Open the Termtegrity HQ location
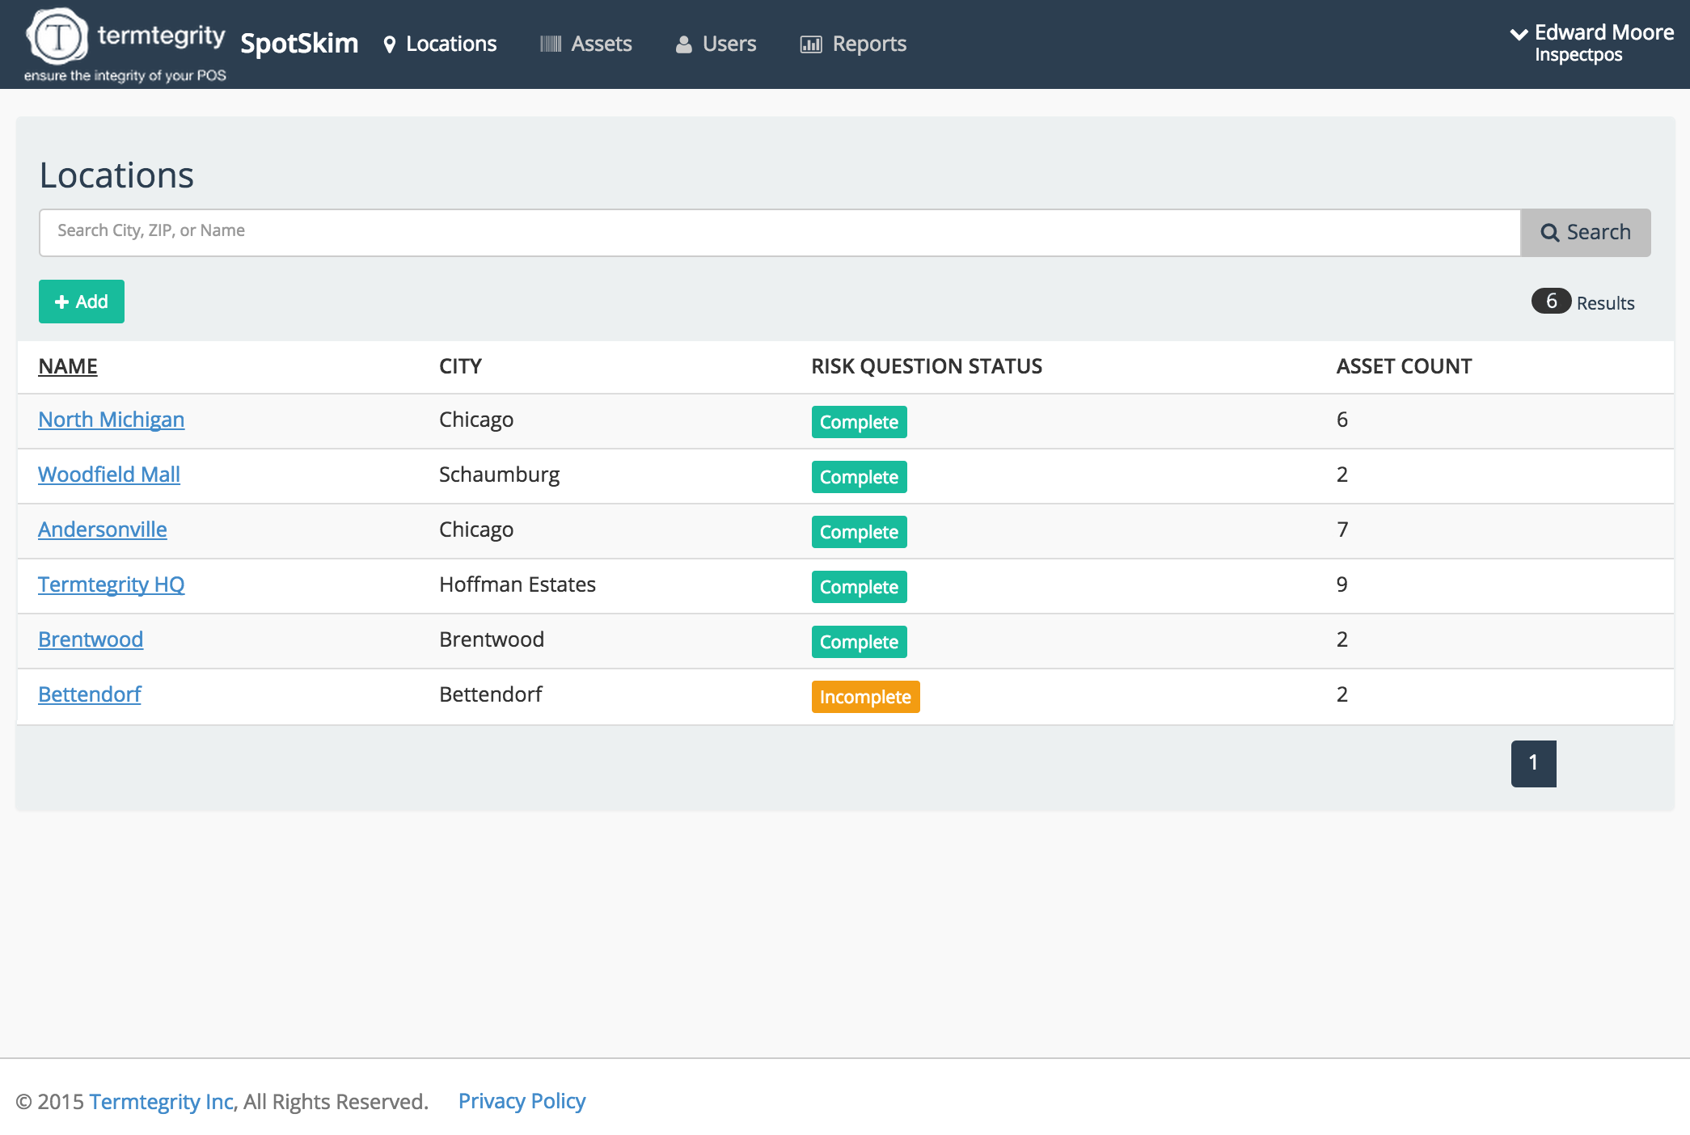Image resolution: width=1690 pixels, height=1135 pixels. [112, 584]
